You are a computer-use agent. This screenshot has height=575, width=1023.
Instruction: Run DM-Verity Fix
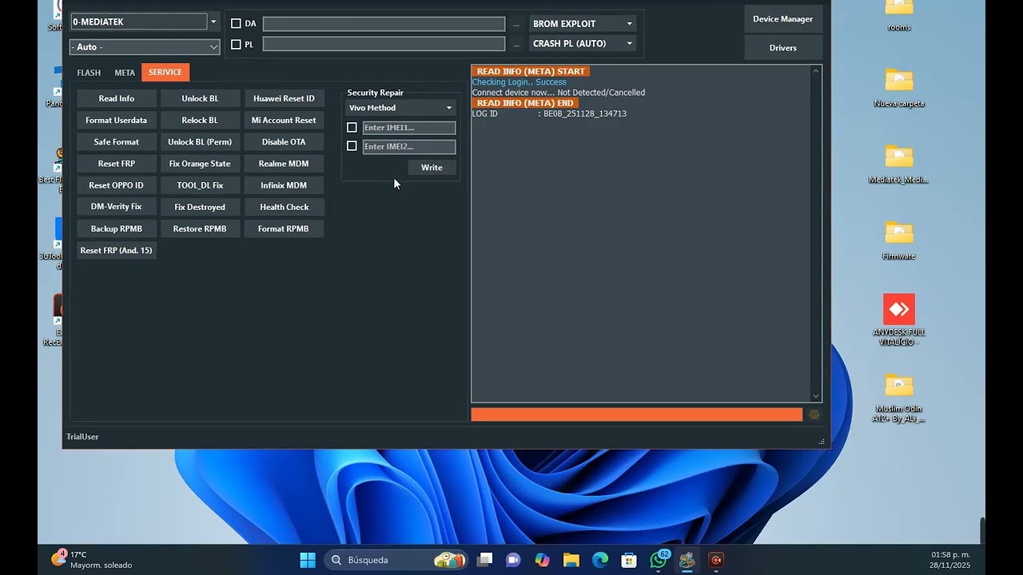tap(117, 207)
